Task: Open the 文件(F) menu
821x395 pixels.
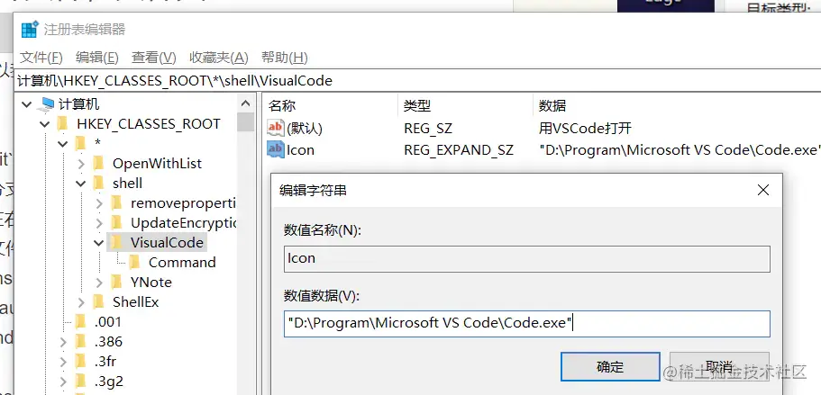Action: coord(41,58)
